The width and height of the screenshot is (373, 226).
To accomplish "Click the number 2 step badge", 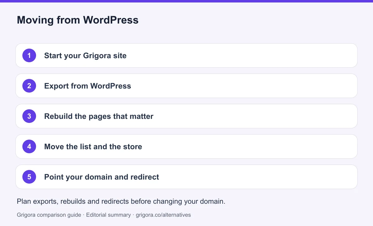I will (x=29, y=86).
